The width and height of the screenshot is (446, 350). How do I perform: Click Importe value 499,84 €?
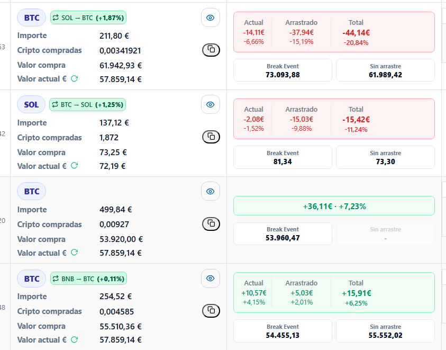pyautogui.click(x=115, y=210)
